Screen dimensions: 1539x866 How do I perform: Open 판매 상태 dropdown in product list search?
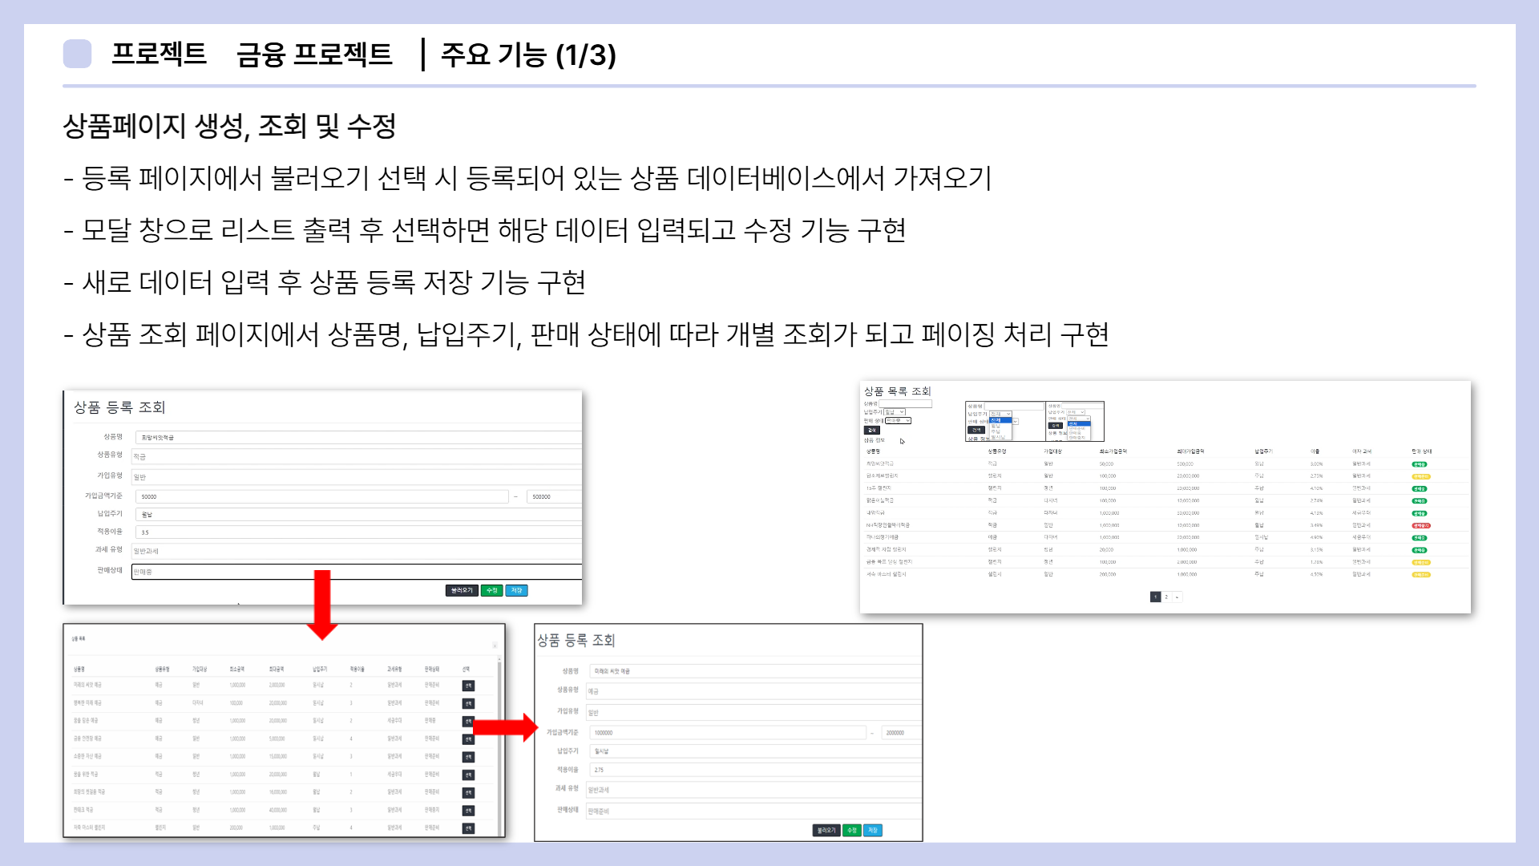coord(898,420)
